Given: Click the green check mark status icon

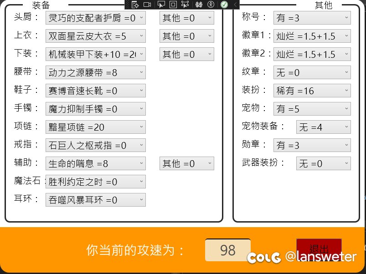Looking at the screenshot, I should point(224,5).
